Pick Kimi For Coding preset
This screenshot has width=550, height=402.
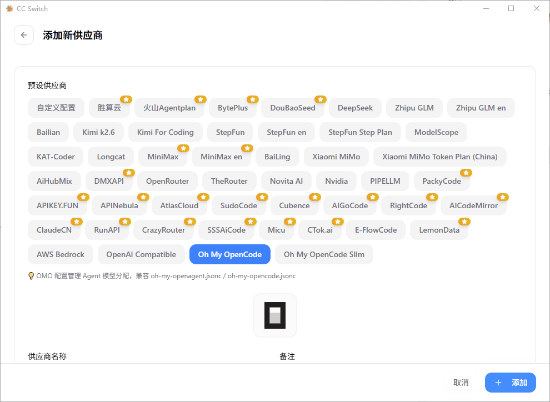pyautogui.click(x=166, y=132)
